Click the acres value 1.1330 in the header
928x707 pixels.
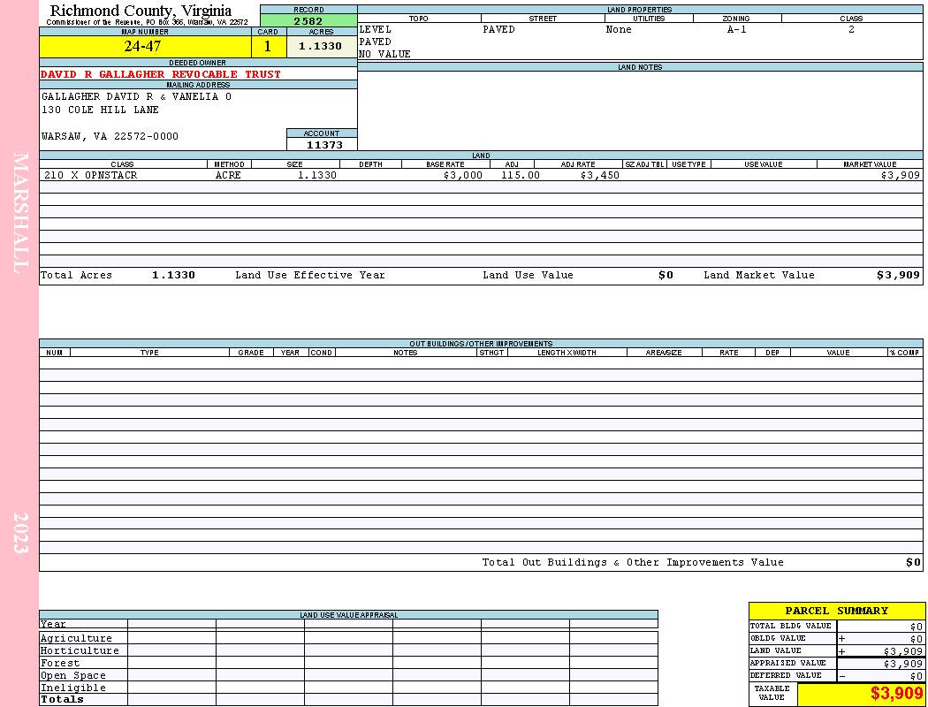(320, 46)
